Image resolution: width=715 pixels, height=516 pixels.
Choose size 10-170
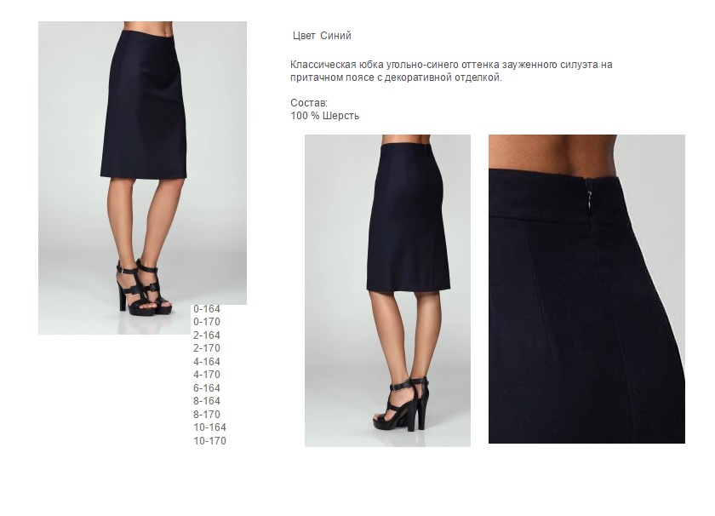point(209,441)
